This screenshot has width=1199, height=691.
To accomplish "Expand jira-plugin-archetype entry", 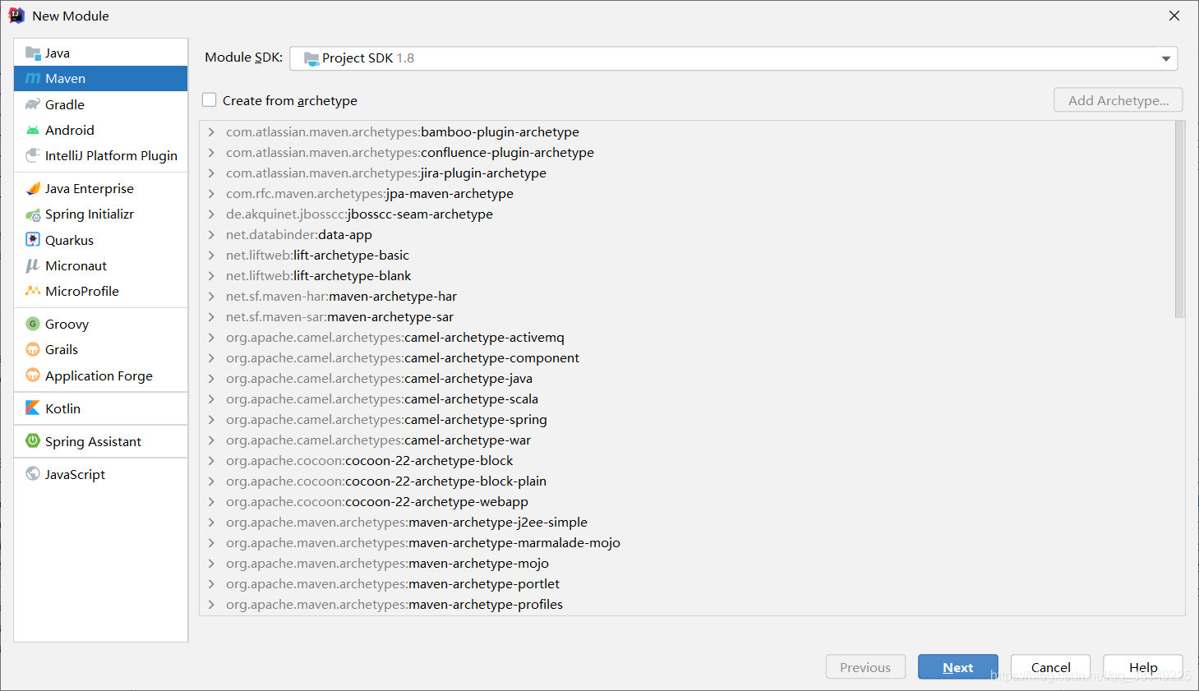I will click(211, 173).
